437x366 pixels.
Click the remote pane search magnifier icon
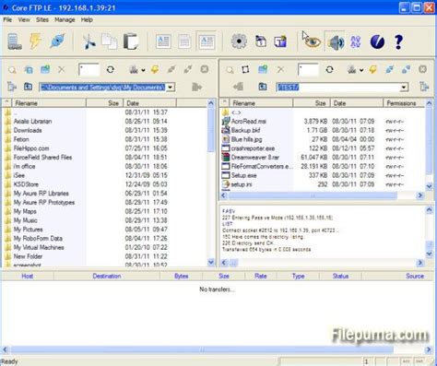tap(230, 70)
